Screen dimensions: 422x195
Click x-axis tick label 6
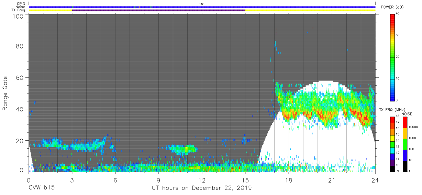coord(115,180)
